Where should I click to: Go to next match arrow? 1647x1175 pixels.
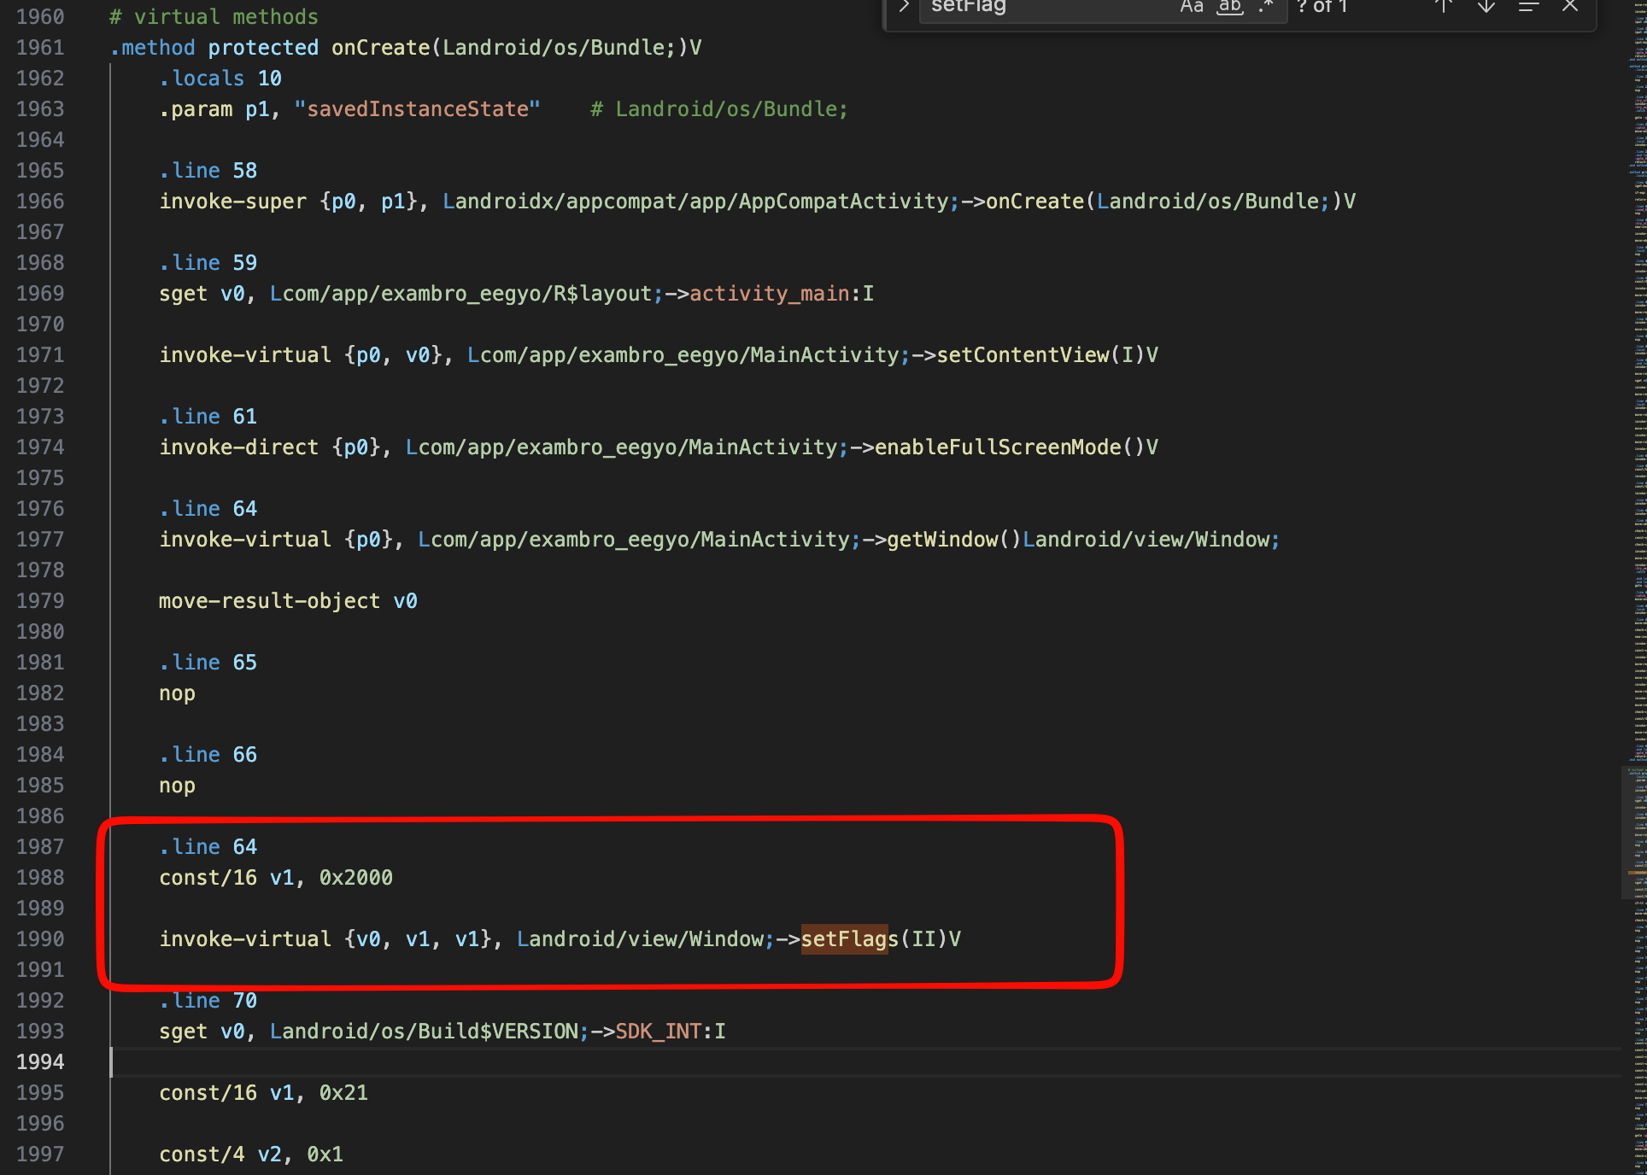[x=1486, y=7]
